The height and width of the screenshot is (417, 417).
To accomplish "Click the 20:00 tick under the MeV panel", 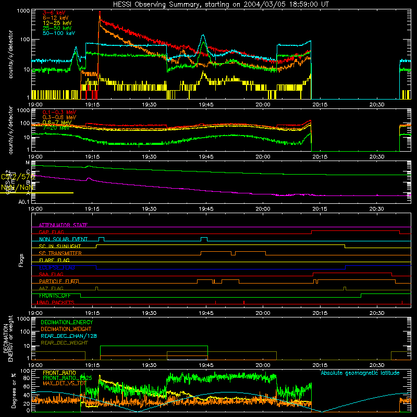I will pos(263,157).
